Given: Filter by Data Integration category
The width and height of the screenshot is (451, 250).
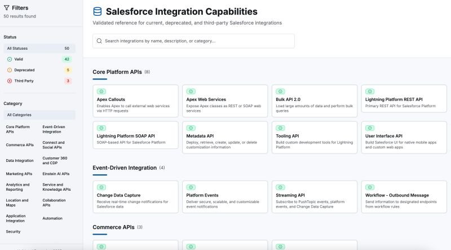Looking at the screenshot, I should tap(20, 160).
